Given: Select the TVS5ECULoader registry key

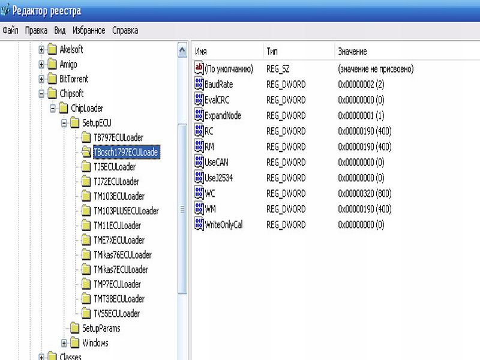Looking at the screenshot, I should [x=116, y=313].
